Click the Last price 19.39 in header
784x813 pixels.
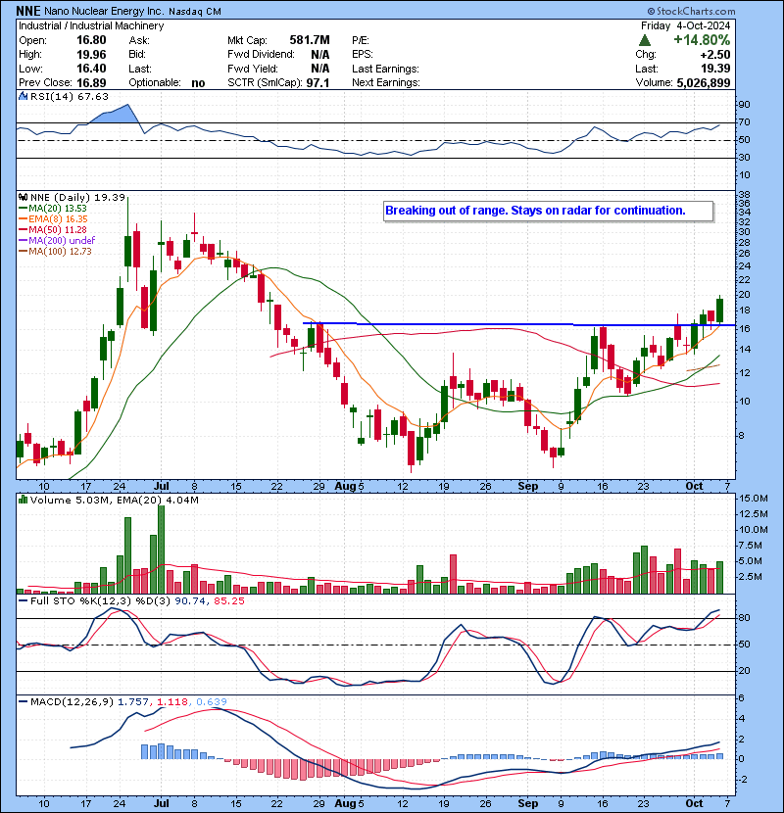[x=715, y=69]
